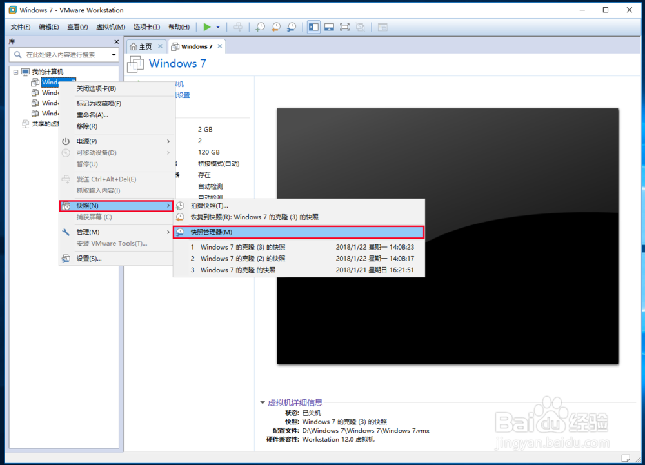Toggle the thumbnail bar toolbar icon
This screenshot has height=465, width=645.
coord(329,27)
